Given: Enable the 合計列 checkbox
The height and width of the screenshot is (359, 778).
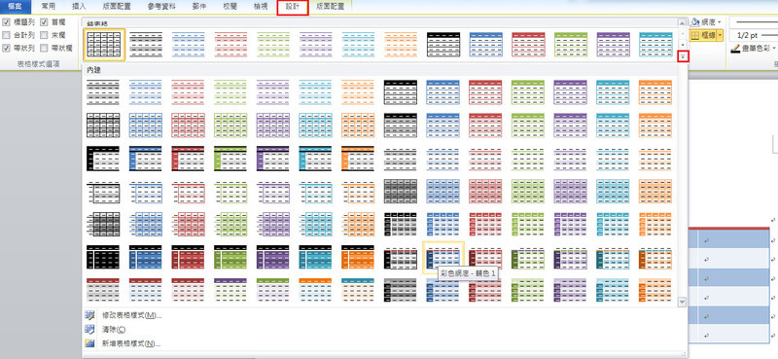Looking at the screenshot, I should click(x=6, y=35).
